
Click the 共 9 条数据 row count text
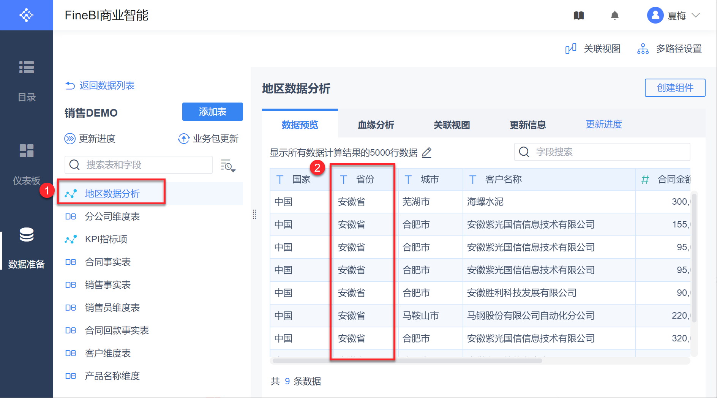296,381
